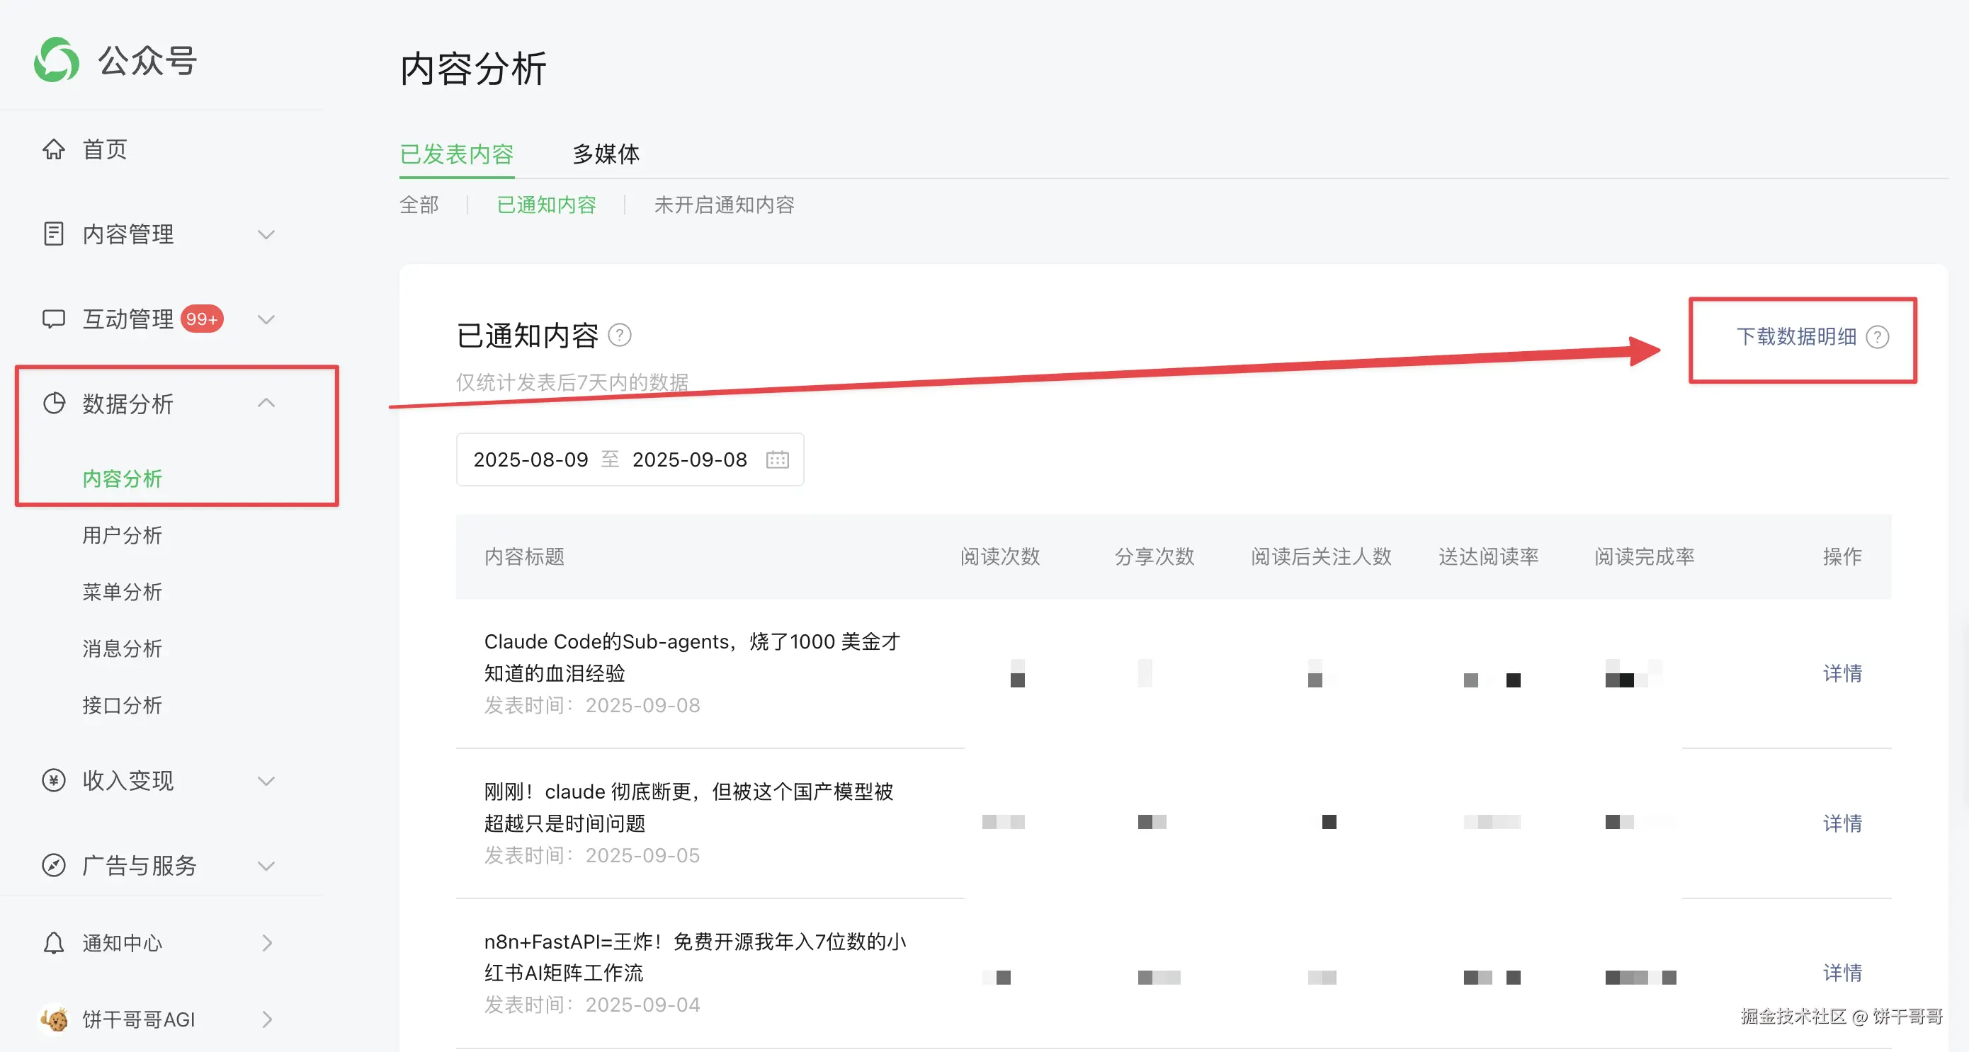Click the 互动管理 chat bubble icon

[x=54, y=319]
